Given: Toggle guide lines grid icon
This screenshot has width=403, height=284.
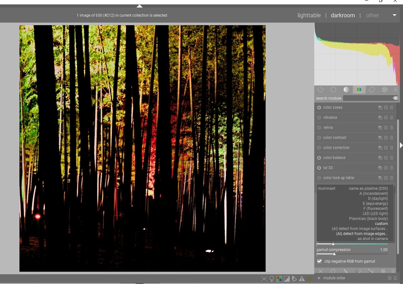Looking at the screenshot, I should (x=309, y=279).
